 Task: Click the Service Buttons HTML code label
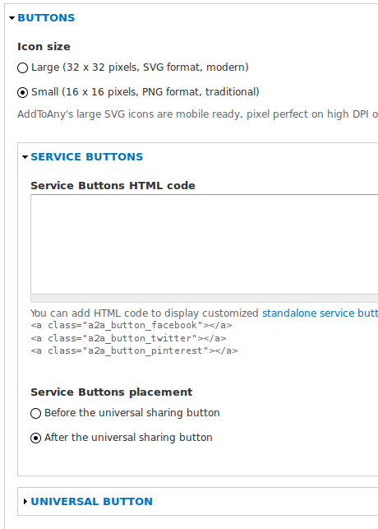tap(113, 186)
